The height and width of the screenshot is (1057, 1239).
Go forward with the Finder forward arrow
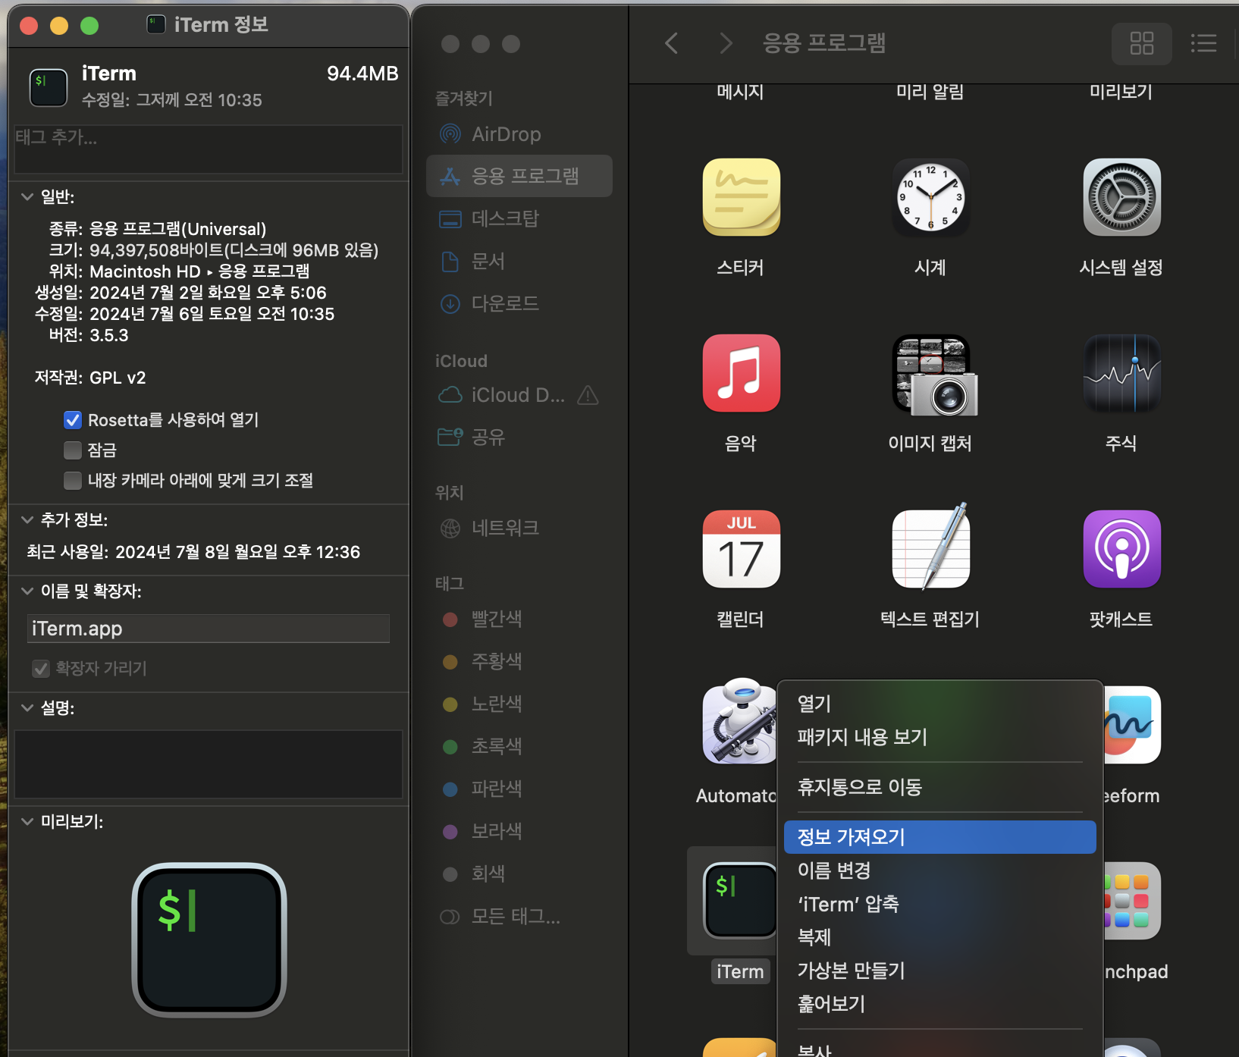tap(726, 43)
